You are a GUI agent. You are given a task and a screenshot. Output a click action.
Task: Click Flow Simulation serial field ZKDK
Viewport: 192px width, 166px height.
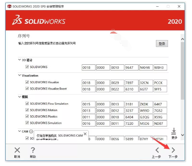click(x=146, y=104)
